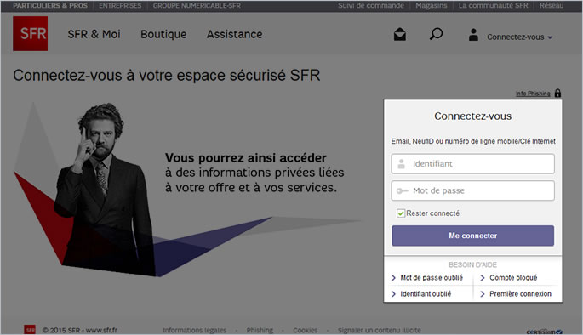The width and height of the screenshot is (583, 335).
Task: Open the Assistance menu
Action: tap(235, 34)
